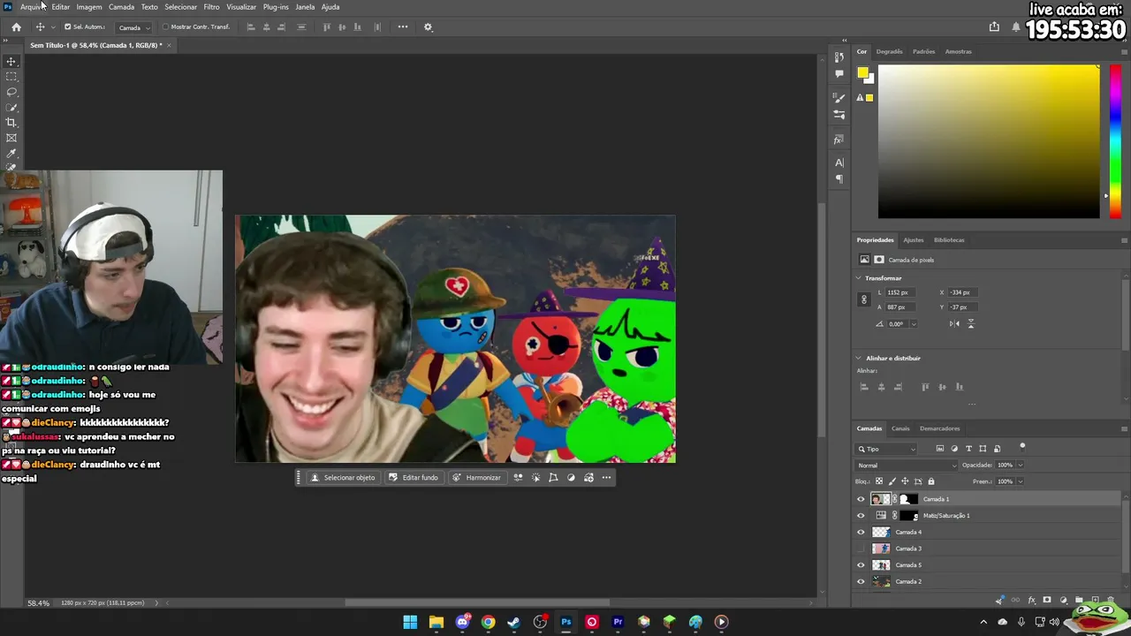Filter layers by type layers icon
This screenshot has height=636, width=1131.
pos(968,449)
